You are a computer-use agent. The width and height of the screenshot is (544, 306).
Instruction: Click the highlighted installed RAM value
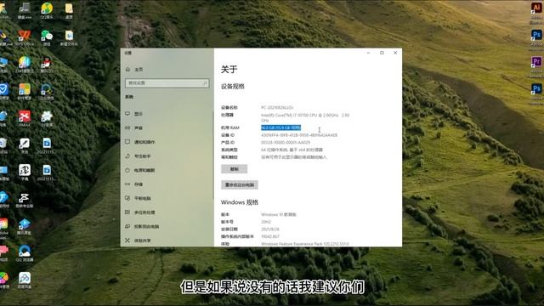tap(281, 127)
